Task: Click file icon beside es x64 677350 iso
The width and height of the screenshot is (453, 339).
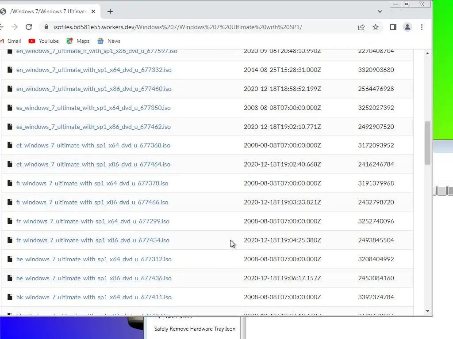Action: pos(10,108)
